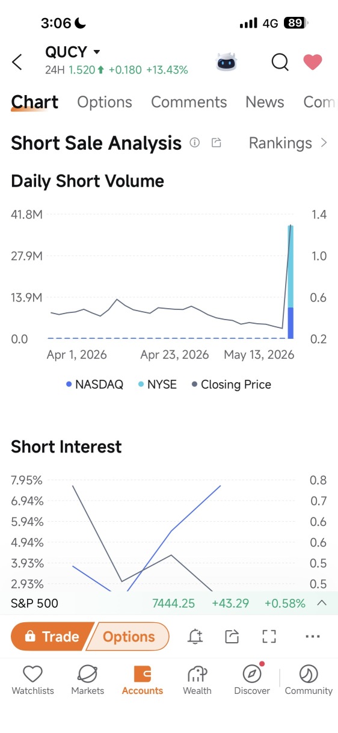Share Short Sale Analysis via export icon

pyautogui.click(x=217, y=143)
